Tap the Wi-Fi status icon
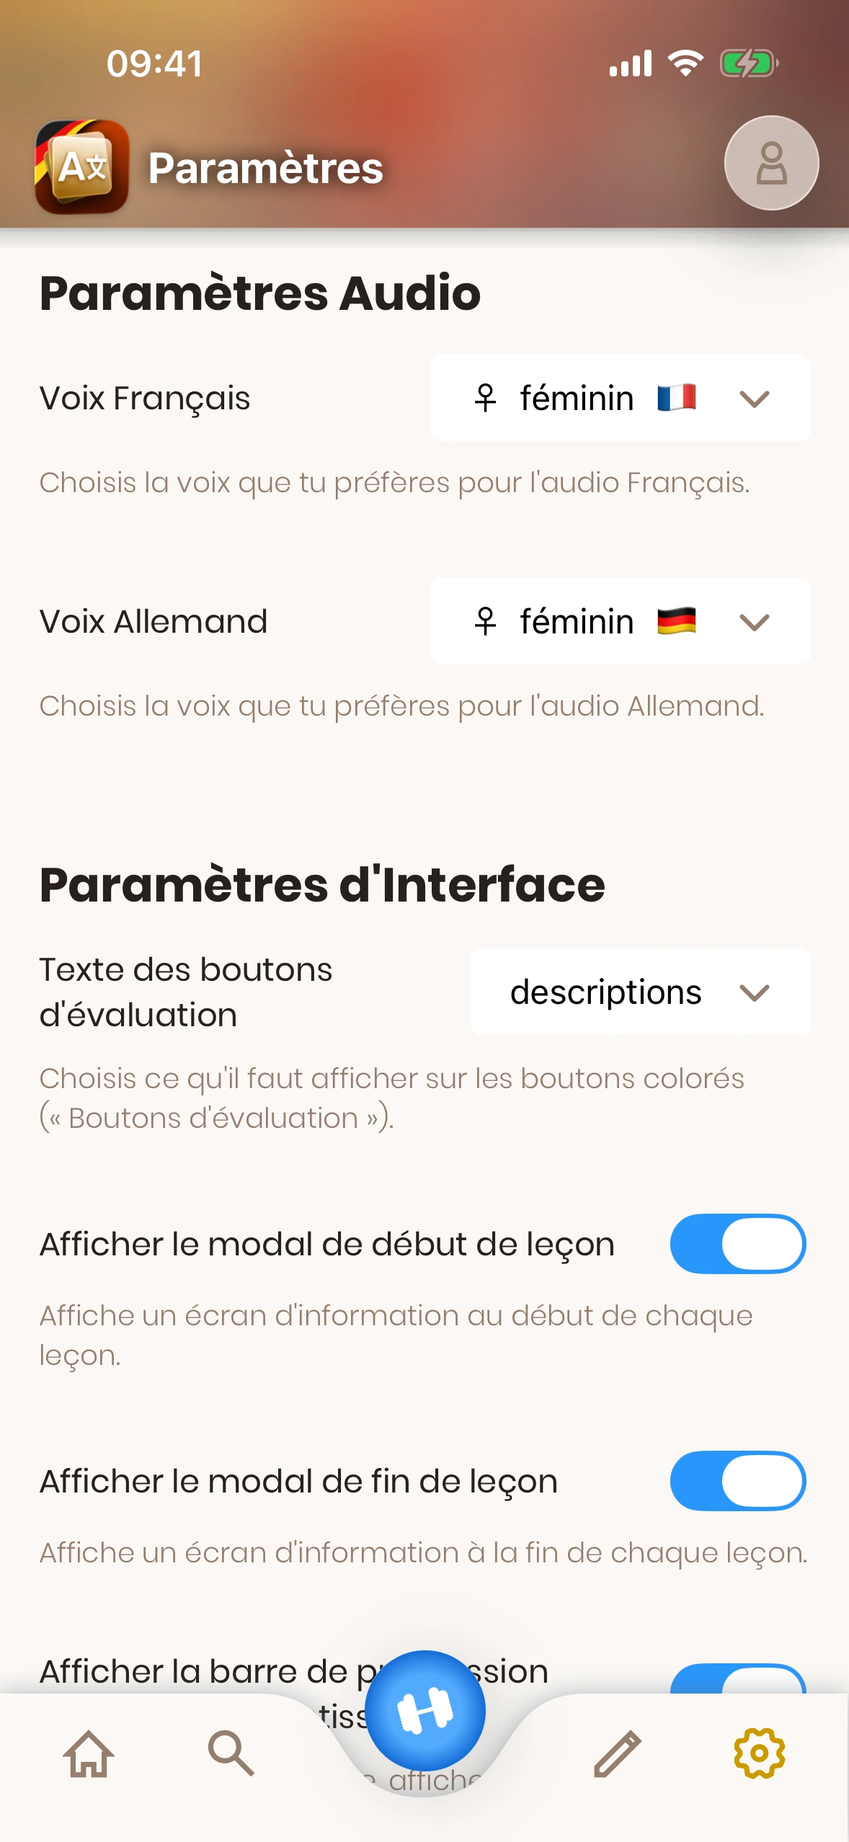The width and height of the screenshot is (849, 1842). (x=685, y=63)
